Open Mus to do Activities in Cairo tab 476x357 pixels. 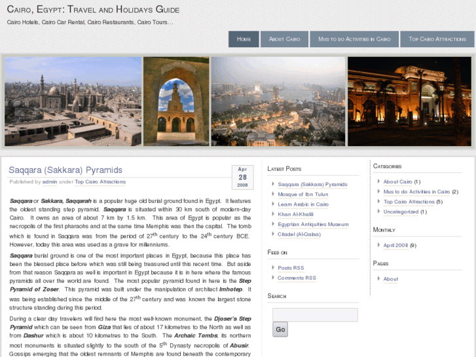tap(354, 39)
